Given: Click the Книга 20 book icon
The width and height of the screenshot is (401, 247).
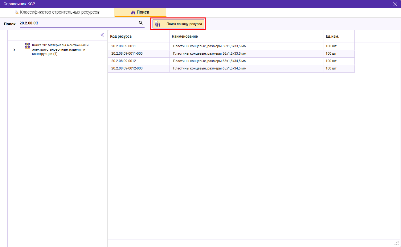Looking at the screenshot, I should 27,46.
